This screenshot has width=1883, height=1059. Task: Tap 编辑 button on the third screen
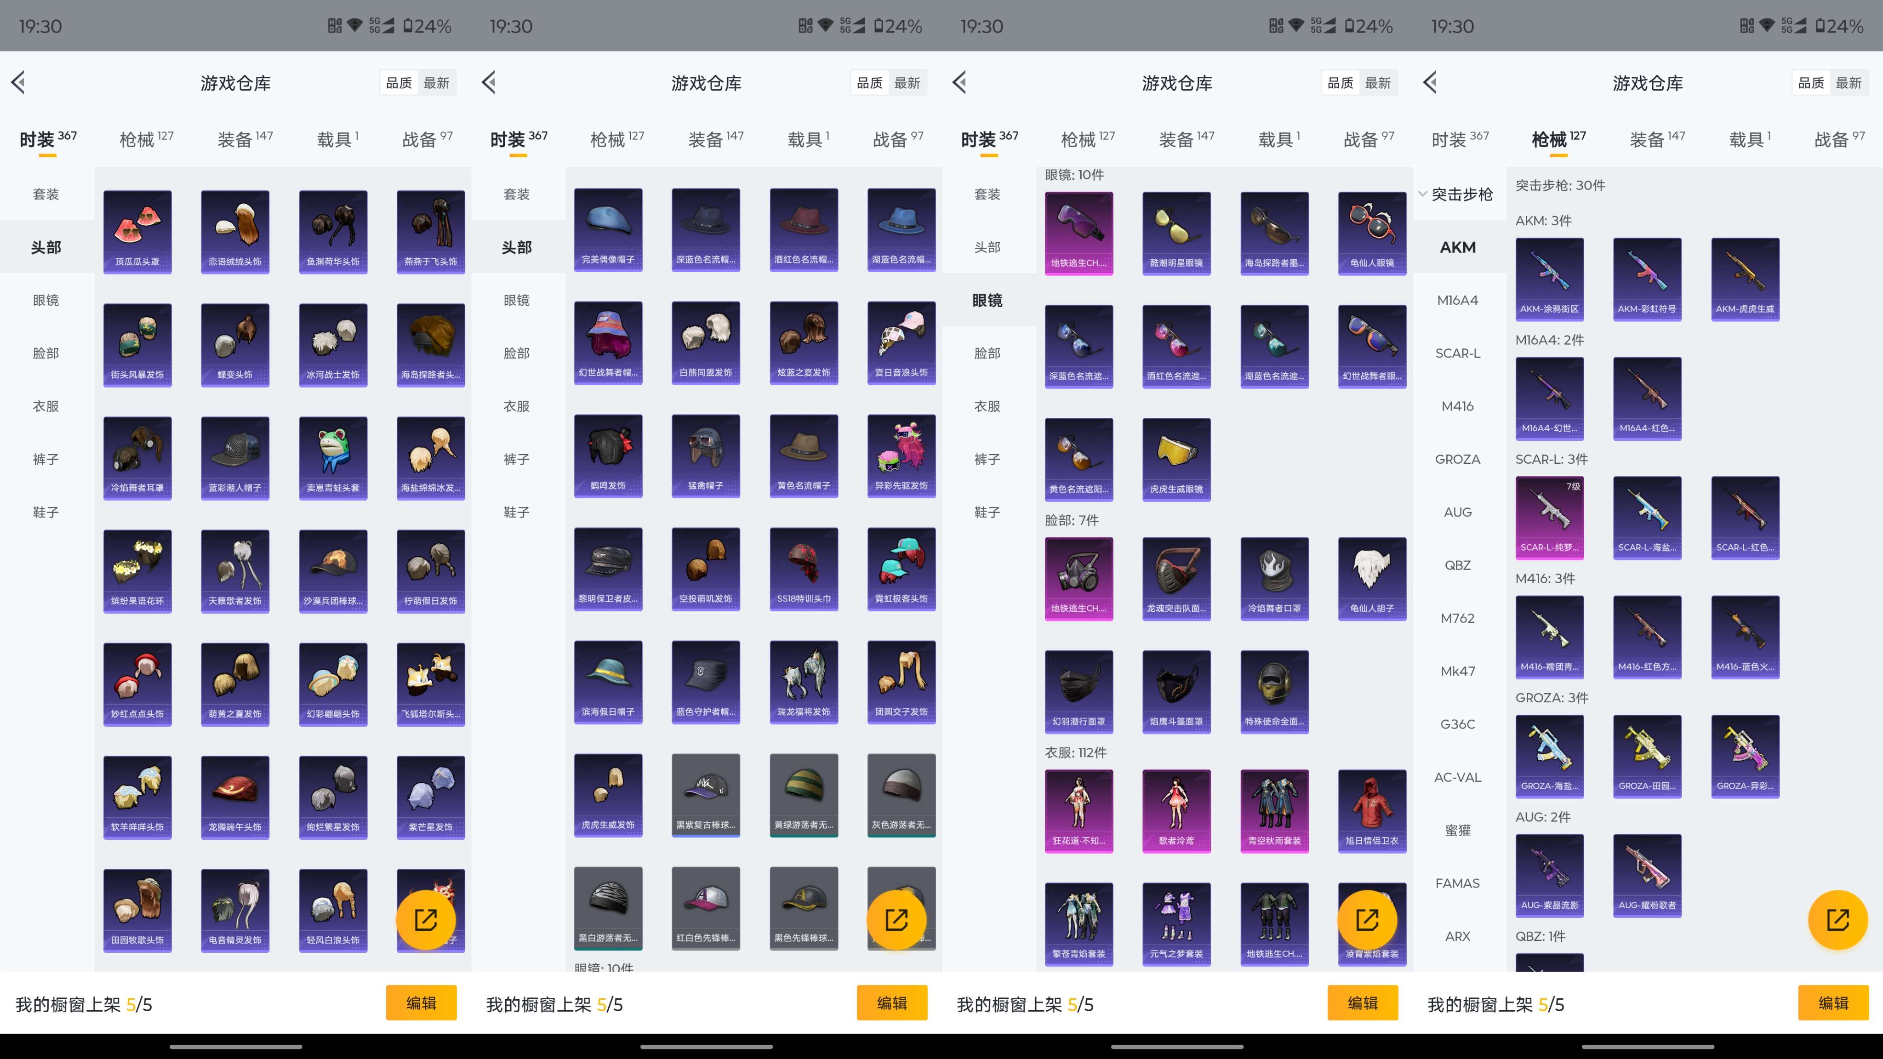pyautogui.click(x=1363, y=1003)
